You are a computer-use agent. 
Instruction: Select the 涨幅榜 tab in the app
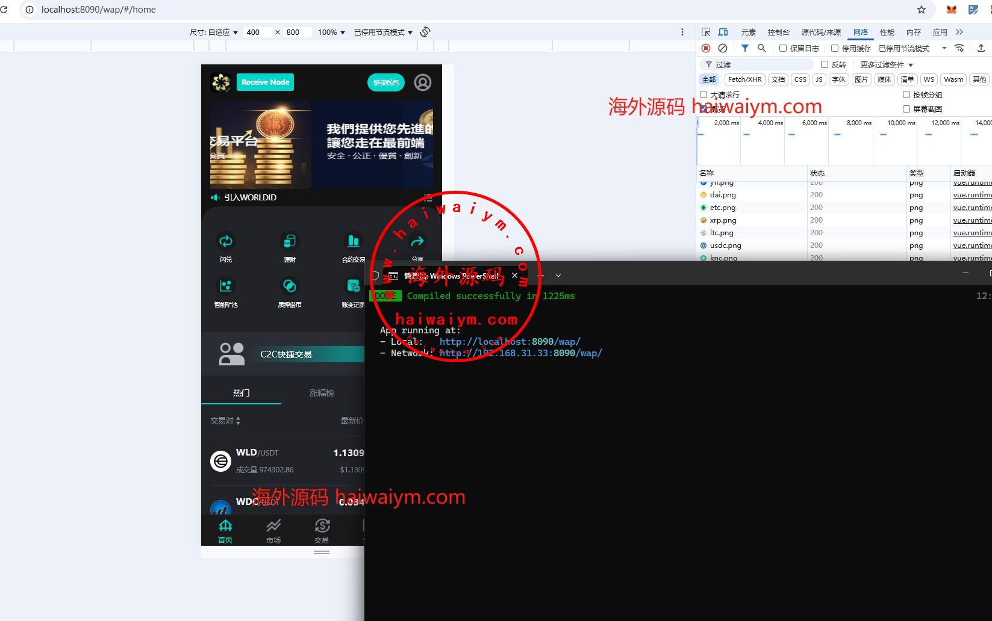322,393
